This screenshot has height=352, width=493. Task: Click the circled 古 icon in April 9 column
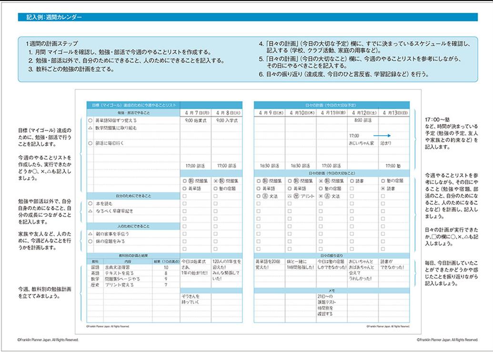[265, 196]
